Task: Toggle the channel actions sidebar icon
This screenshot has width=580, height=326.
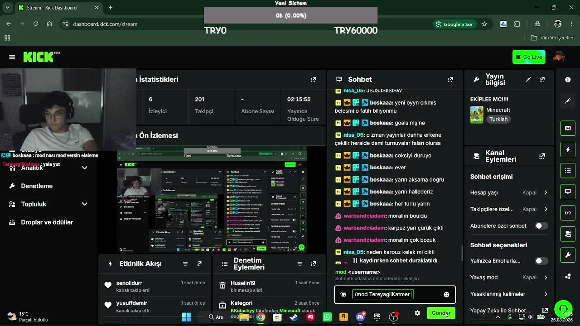Action: (568, 234)
